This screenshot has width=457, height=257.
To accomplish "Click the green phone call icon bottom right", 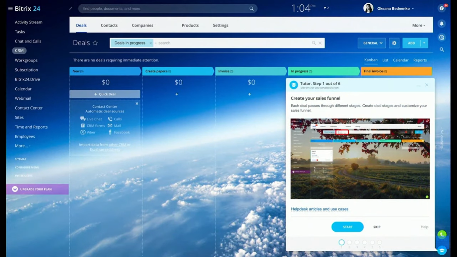I will tap(442, 235).
